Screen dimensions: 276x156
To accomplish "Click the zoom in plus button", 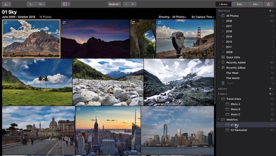I will click(x=133, y=4).
